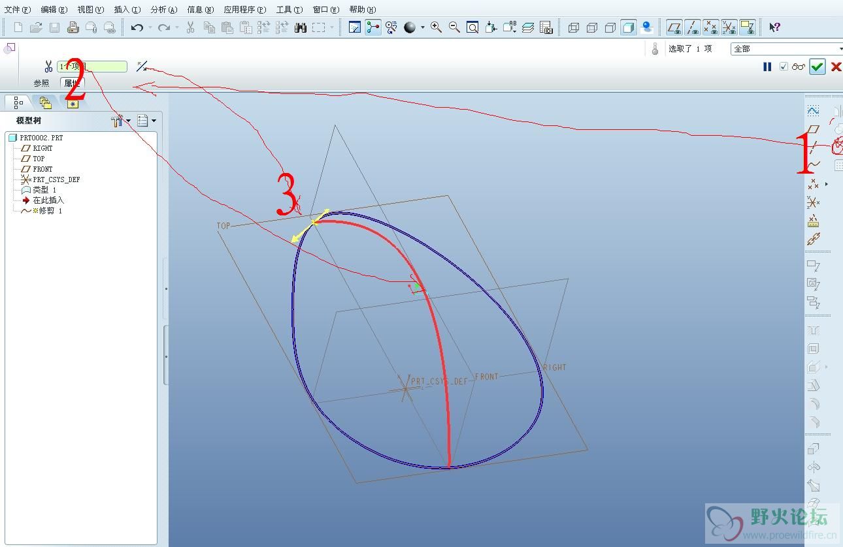Viewport: 843px width, 547px height.
Task: Select the Datum Plane tool in right toolbar
Action: pos(813,129)
